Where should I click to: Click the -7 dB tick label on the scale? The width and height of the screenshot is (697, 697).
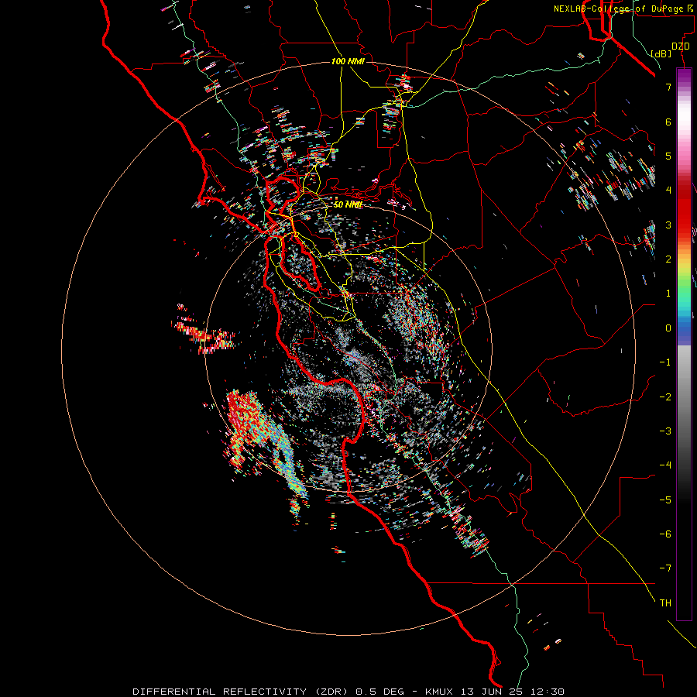tap(665, 568)
